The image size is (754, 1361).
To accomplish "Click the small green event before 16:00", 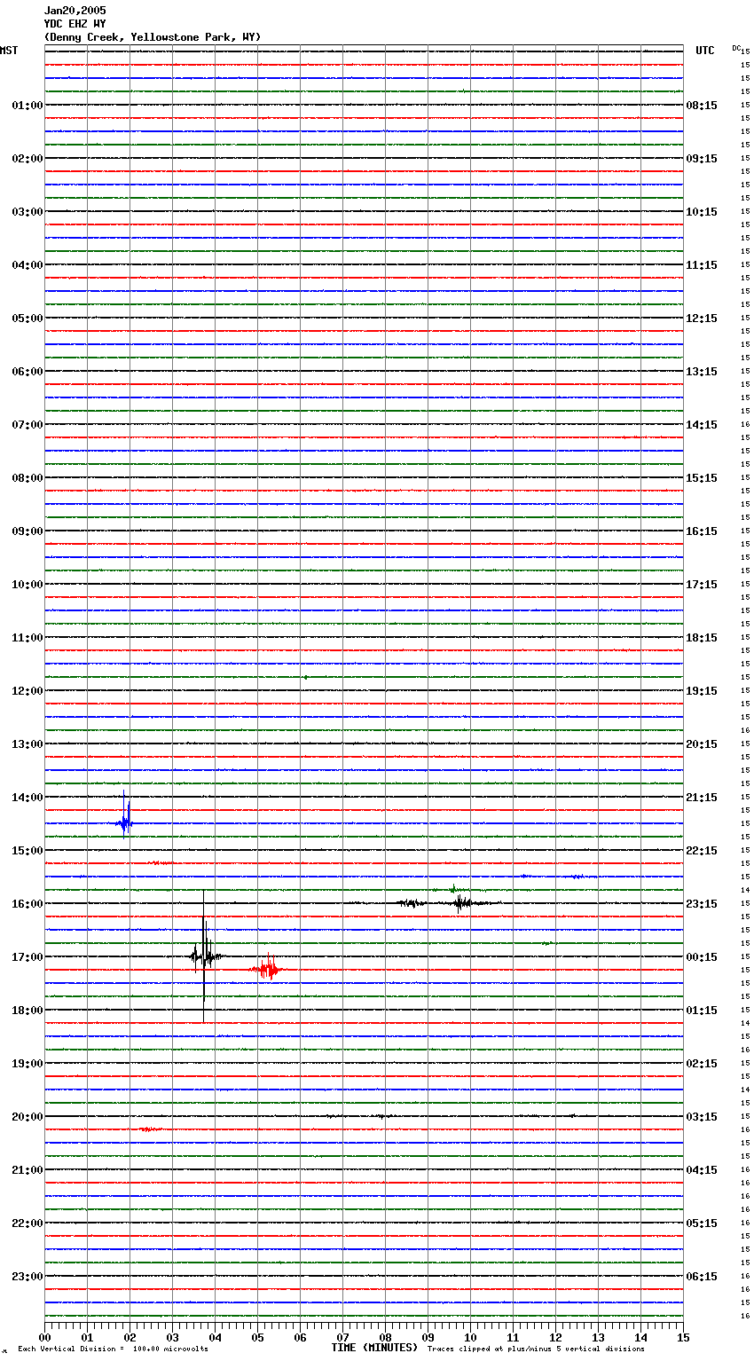I will coord(453,888).
